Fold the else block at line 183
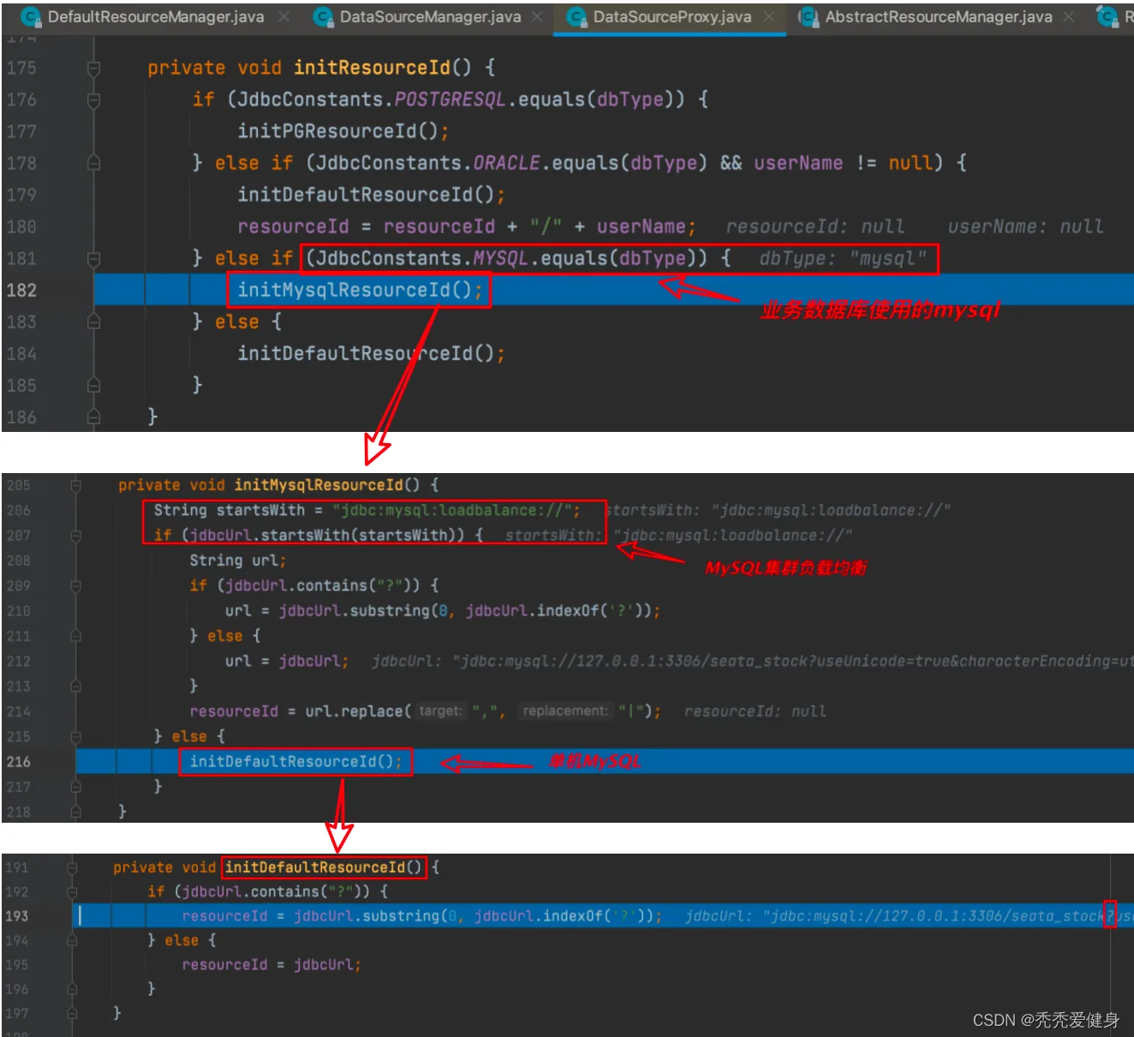 [93, 321]
